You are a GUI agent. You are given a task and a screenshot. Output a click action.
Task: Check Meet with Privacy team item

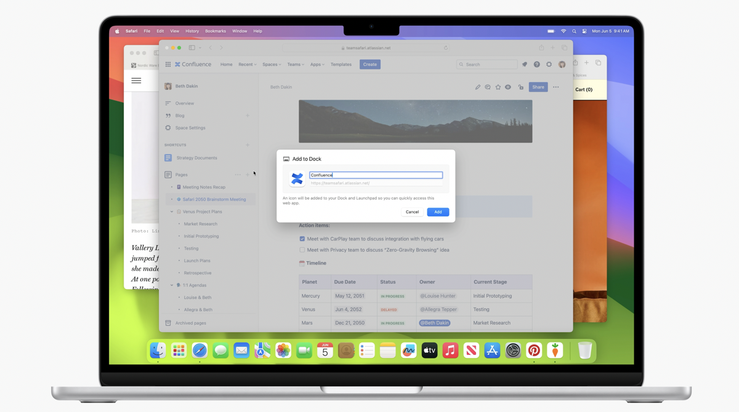[x=302, y=250]
